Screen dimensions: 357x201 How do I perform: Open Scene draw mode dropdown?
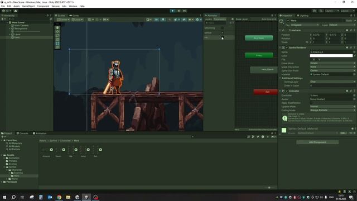click(149, 20)
